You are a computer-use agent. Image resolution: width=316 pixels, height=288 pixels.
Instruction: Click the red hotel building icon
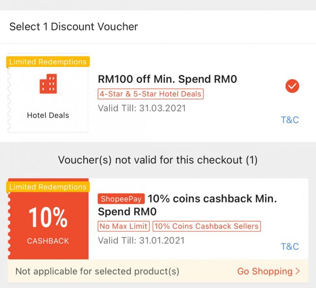48,84
